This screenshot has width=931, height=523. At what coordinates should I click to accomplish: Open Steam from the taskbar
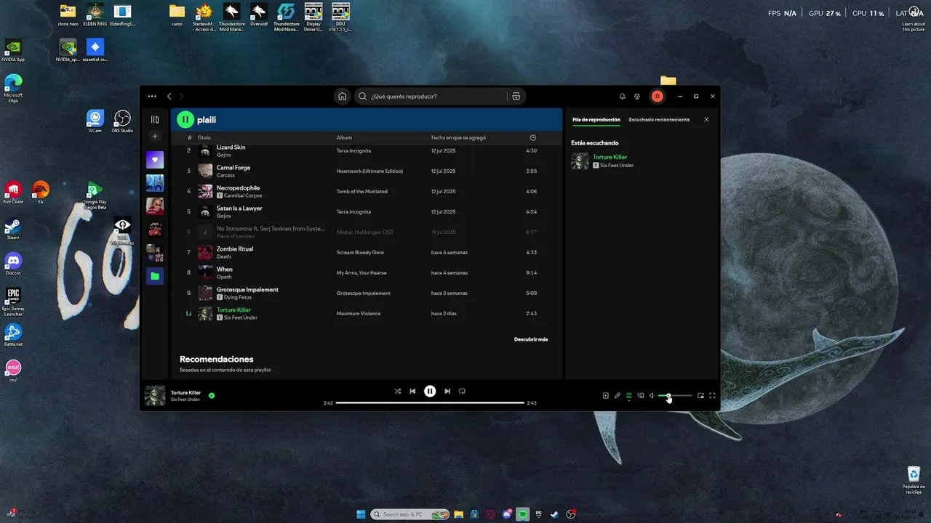pos(554,514)
